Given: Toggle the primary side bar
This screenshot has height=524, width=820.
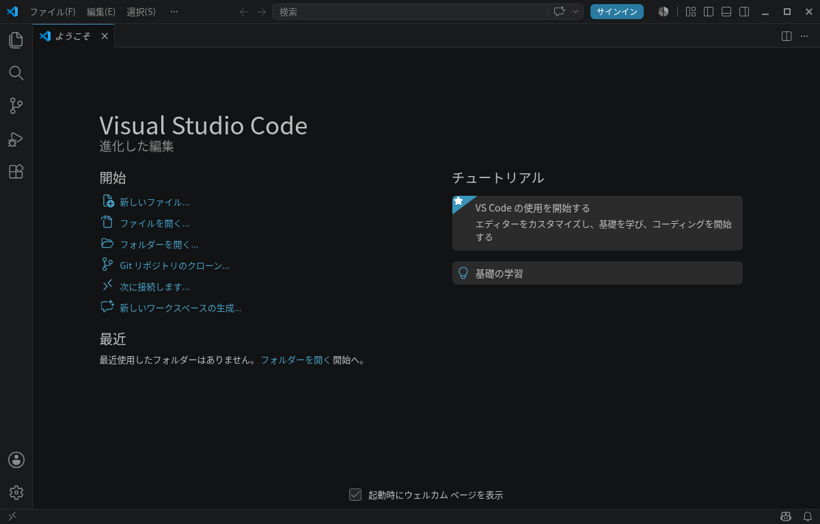Looking at the screenshot, I should (x=709, y=12).
